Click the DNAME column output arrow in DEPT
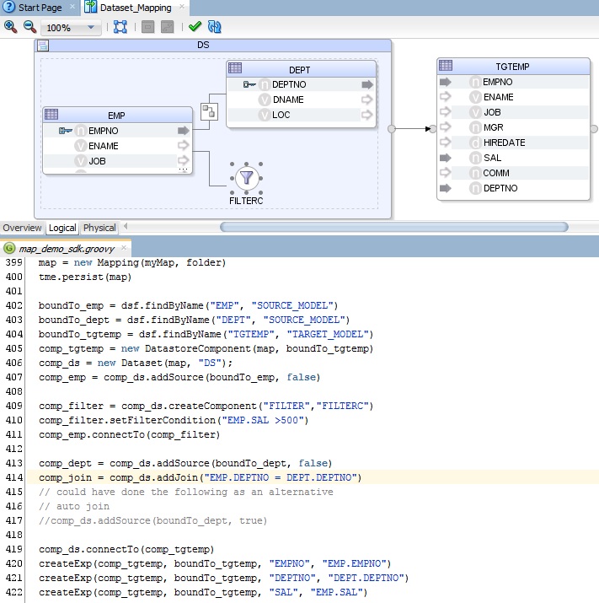 click(x=366, y=100)
